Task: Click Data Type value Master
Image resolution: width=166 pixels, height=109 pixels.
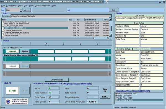Action: [152, 39]
